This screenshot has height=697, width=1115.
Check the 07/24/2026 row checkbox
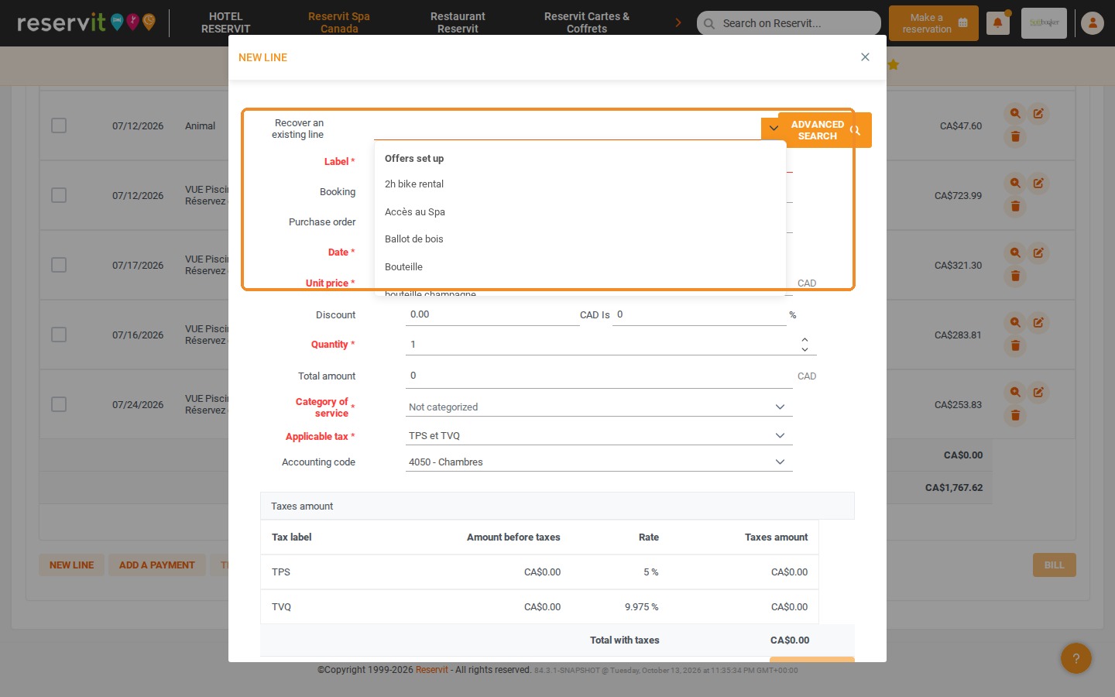[x=59, y=404]
